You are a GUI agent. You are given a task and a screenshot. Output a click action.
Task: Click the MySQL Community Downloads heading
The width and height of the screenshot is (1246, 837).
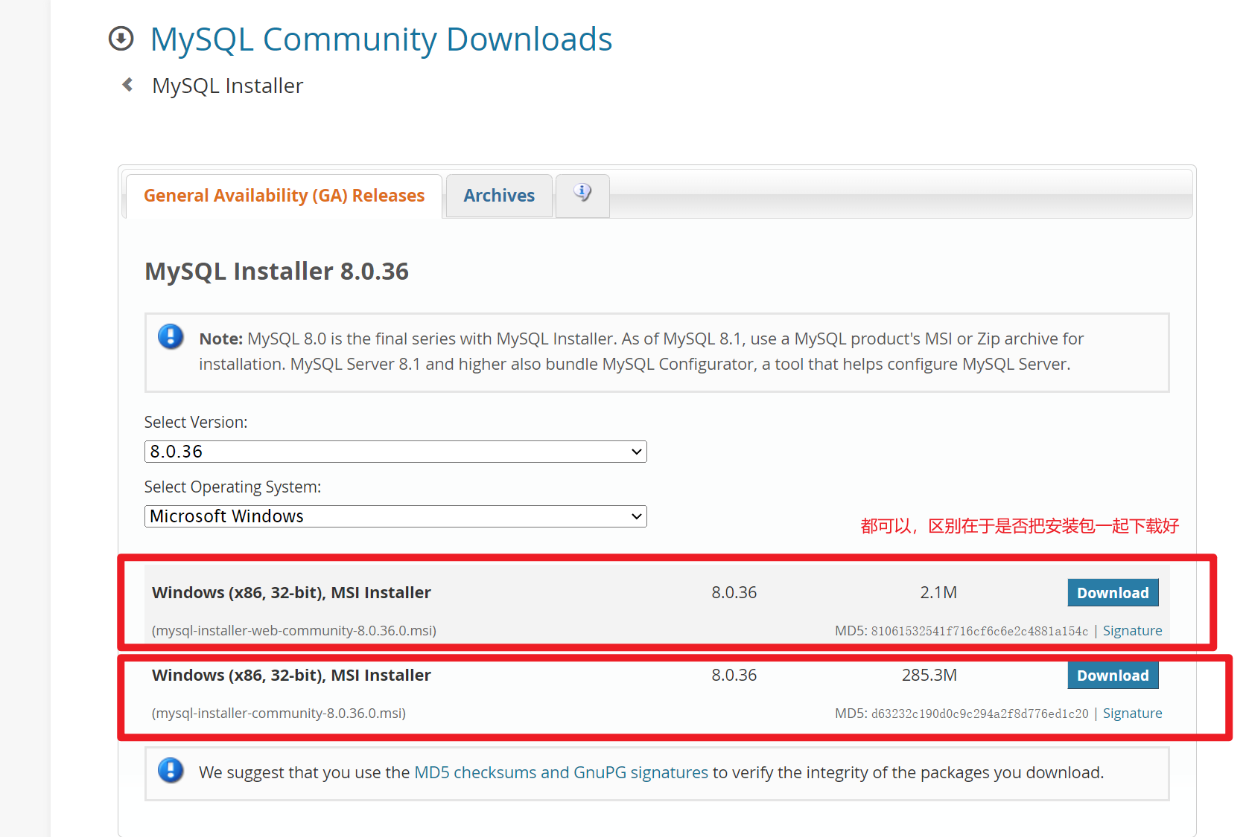coord(381,39)
